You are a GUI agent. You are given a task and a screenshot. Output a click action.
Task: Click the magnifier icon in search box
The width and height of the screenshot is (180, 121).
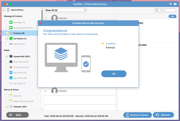click(x=157, y=10)
